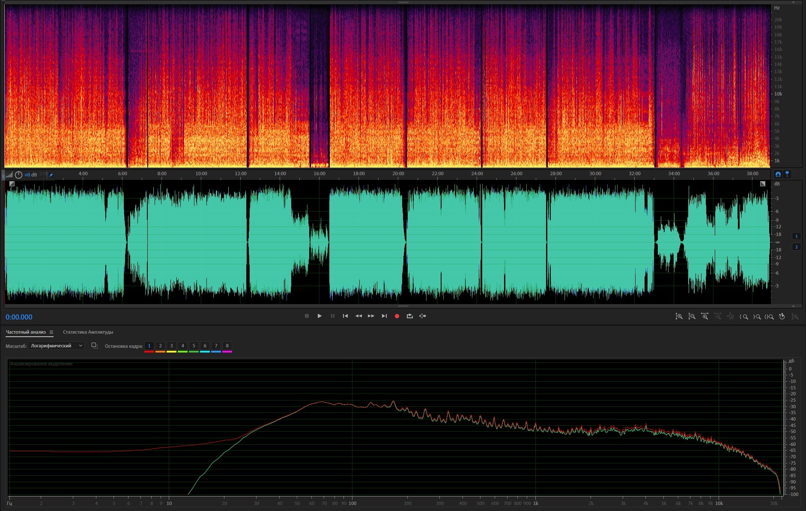Select the Частотный анализ tab
The width and height of the screenshot is (806, 511).
(x=26, y=332)
